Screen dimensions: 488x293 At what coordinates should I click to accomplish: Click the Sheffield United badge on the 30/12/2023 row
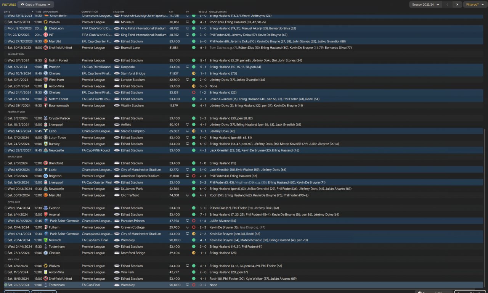point(45,48)
